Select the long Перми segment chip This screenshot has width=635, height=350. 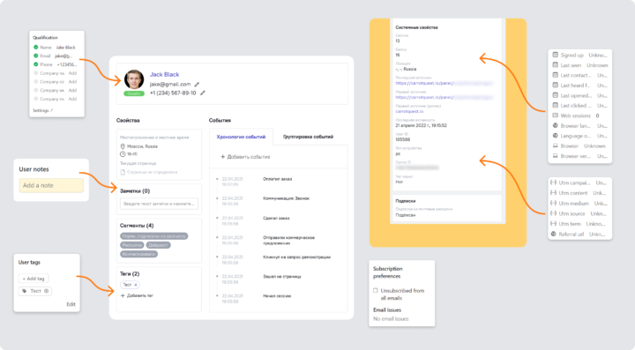click(153, 236)
